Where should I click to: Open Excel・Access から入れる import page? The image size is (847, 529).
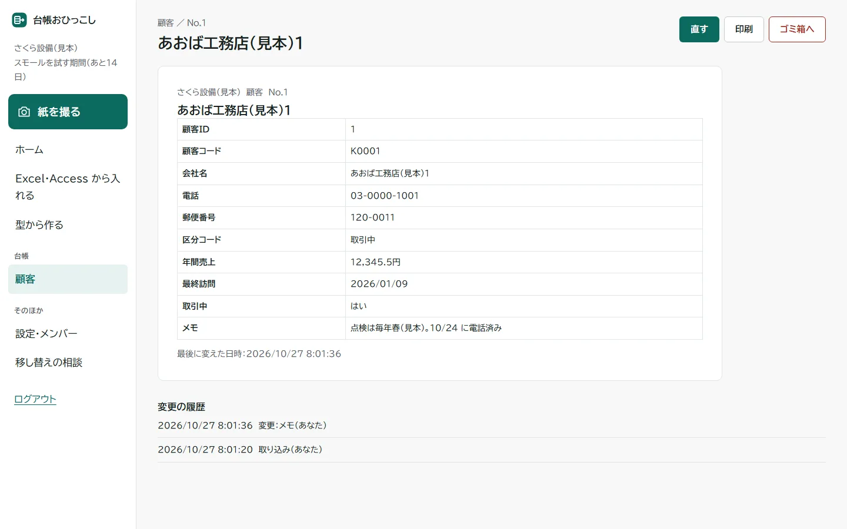(68, 187)
